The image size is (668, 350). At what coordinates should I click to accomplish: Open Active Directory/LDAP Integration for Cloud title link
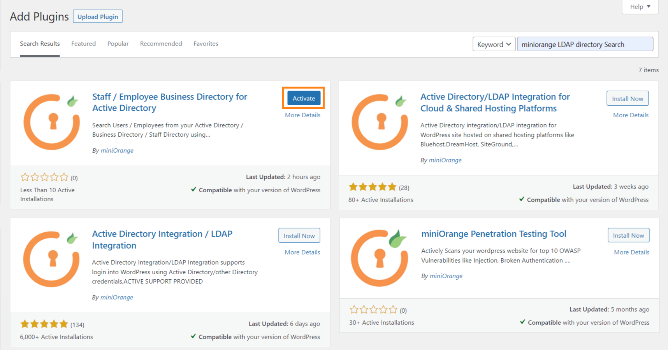(495, 103)
